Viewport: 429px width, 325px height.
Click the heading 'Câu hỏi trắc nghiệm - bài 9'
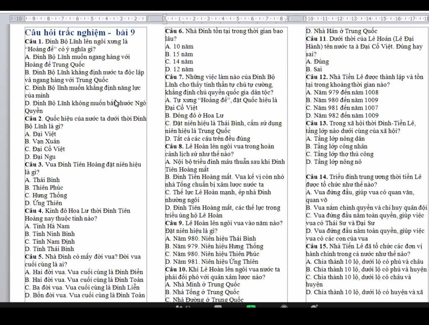80,33
